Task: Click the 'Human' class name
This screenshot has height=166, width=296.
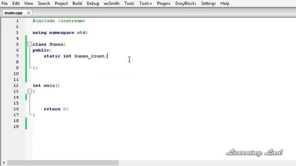Action: point(56,44)
